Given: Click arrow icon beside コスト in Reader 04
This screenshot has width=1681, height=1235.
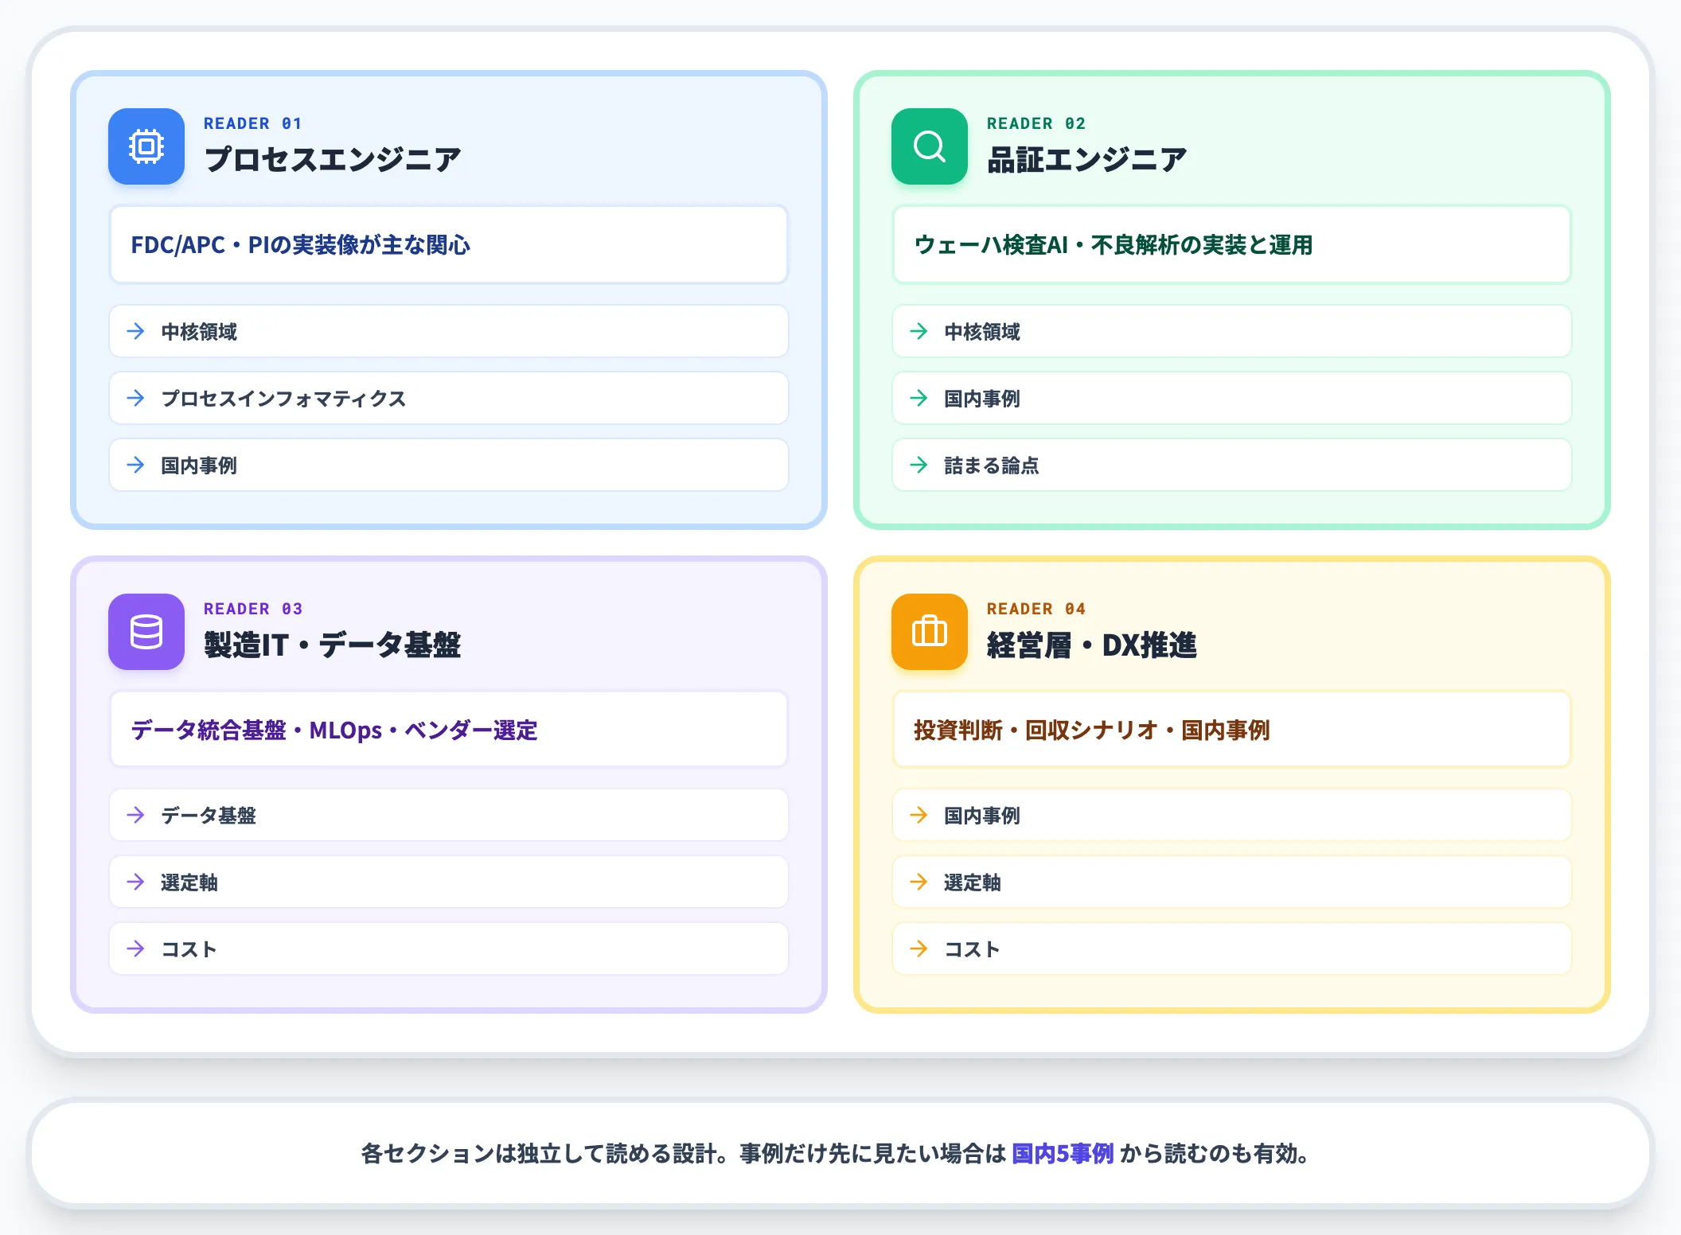Looking at the screenshot, I should pyautogui.click(x=919, y=949).
